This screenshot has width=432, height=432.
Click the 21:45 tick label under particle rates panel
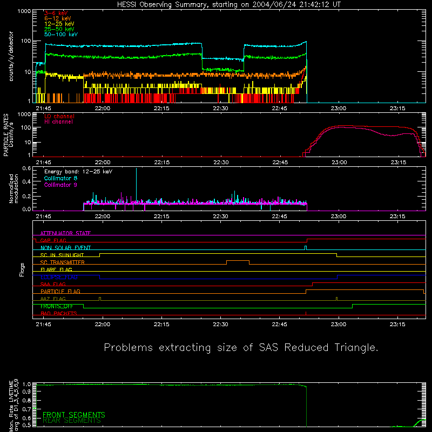[44, 163]
